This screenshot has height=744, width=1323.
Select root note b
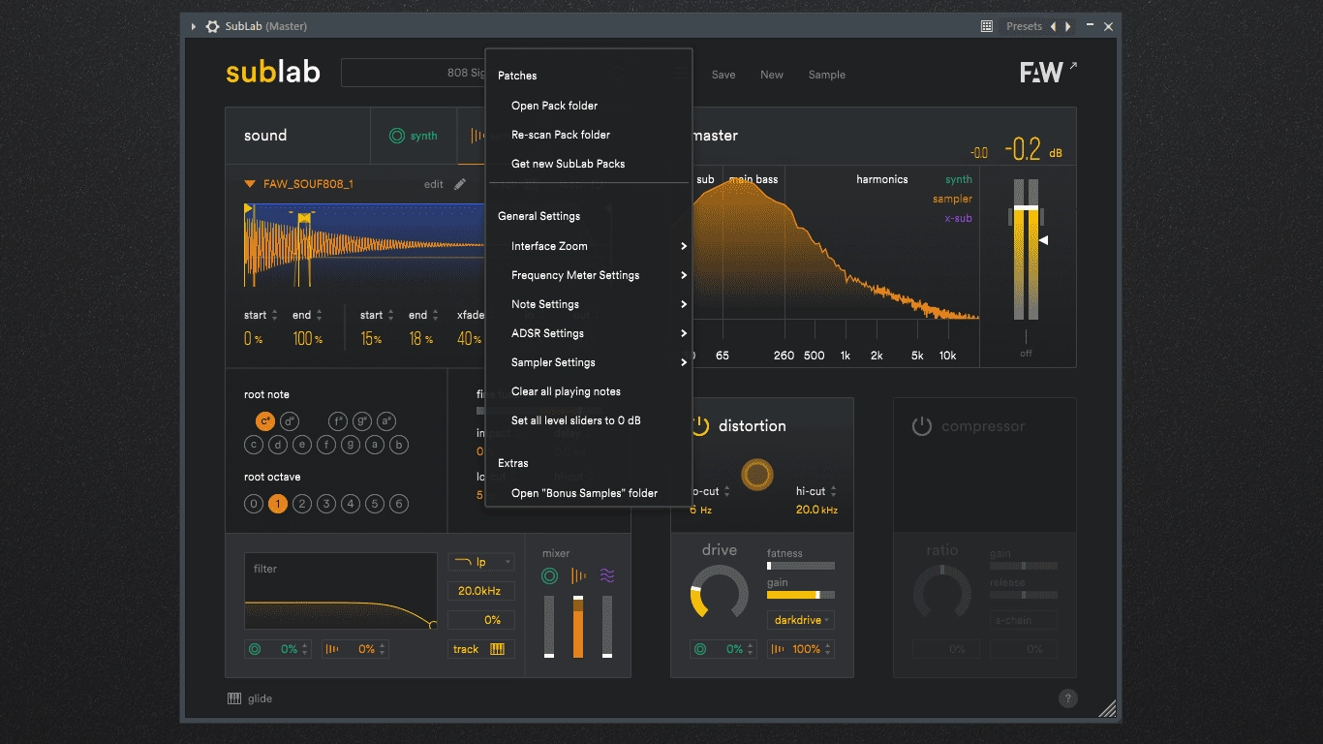[399, 445]
